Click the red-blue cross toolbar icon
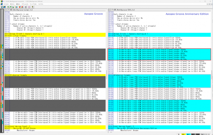This screenshot has width=213, height=135. pyautogui.click(x=29, y=7)
